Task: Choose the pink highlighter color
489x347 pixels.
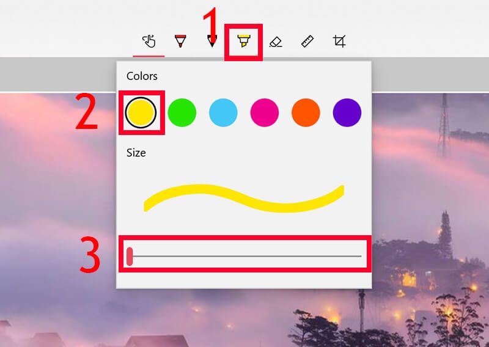Action: point(265,112)
